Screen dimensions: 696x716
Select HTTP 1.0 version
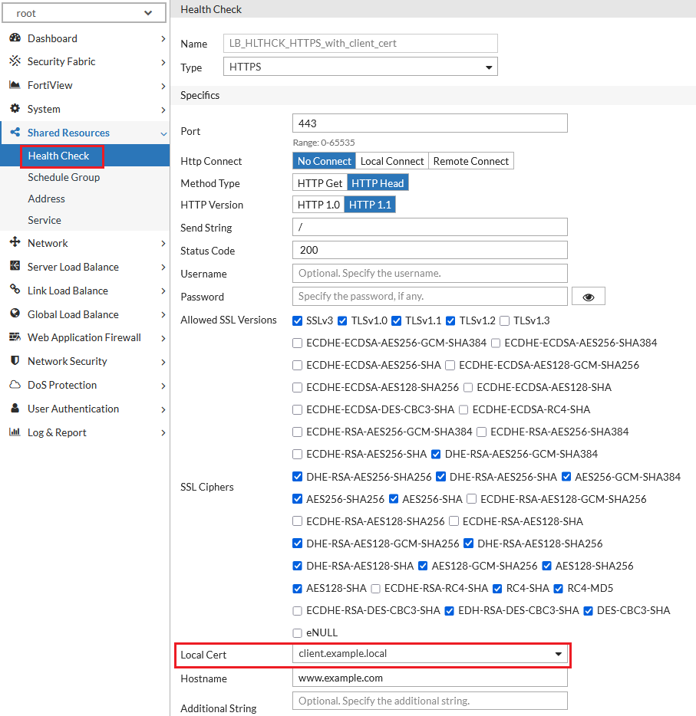coord(318,205)
